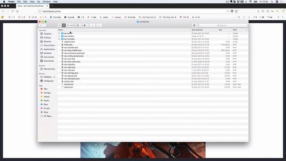Open the Arrange items dropdown in Finder
Viewport: 286px width, 161px height.
(79, 25)
